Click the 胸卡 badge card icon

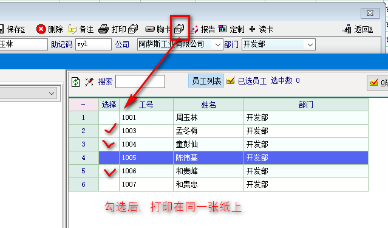150,29
